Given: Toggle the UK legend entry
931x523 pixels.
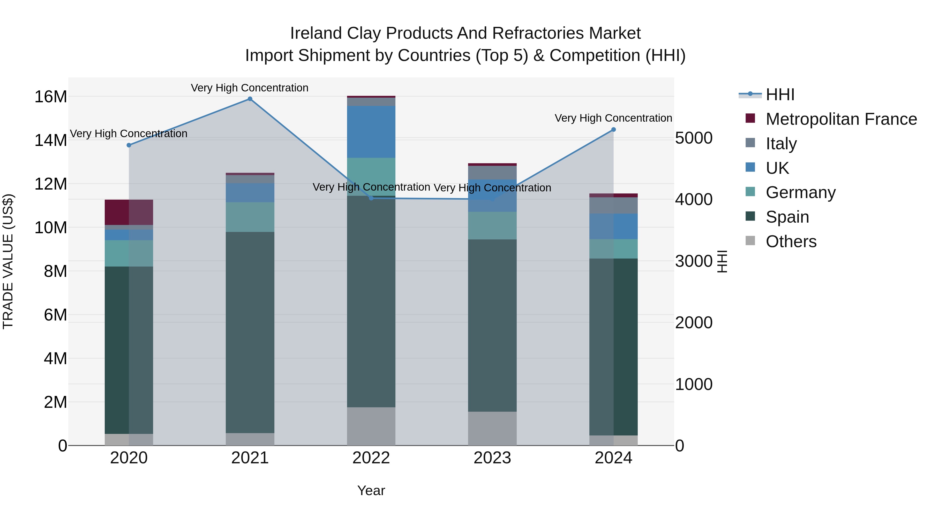Looking at the screenshot, I should pos(767,168).
